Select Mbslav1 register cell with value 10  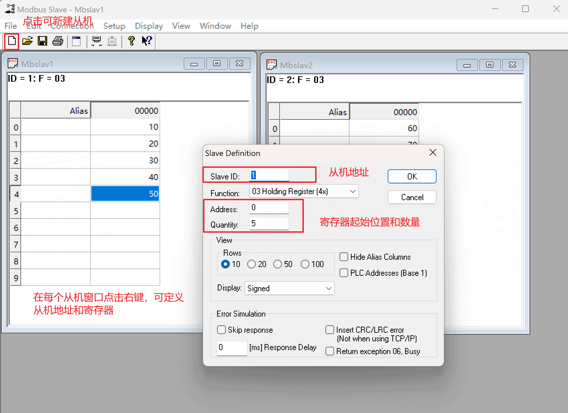click(x=125, y=127)
